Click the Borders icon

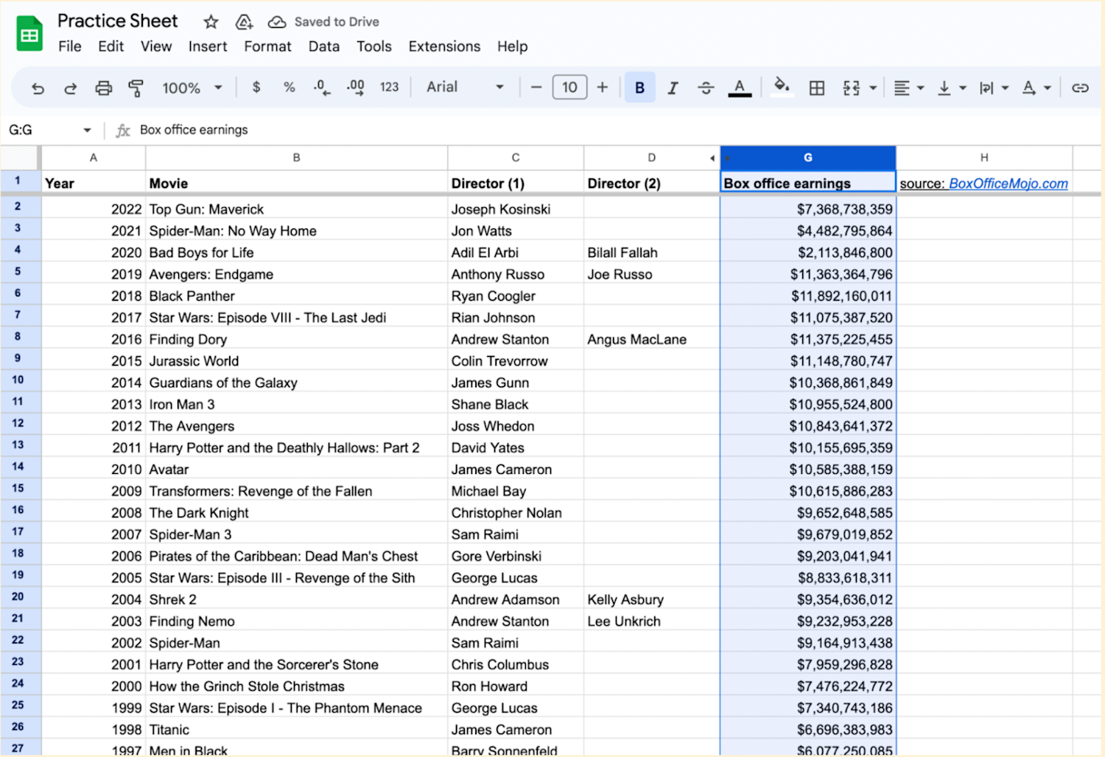(817, 88)
